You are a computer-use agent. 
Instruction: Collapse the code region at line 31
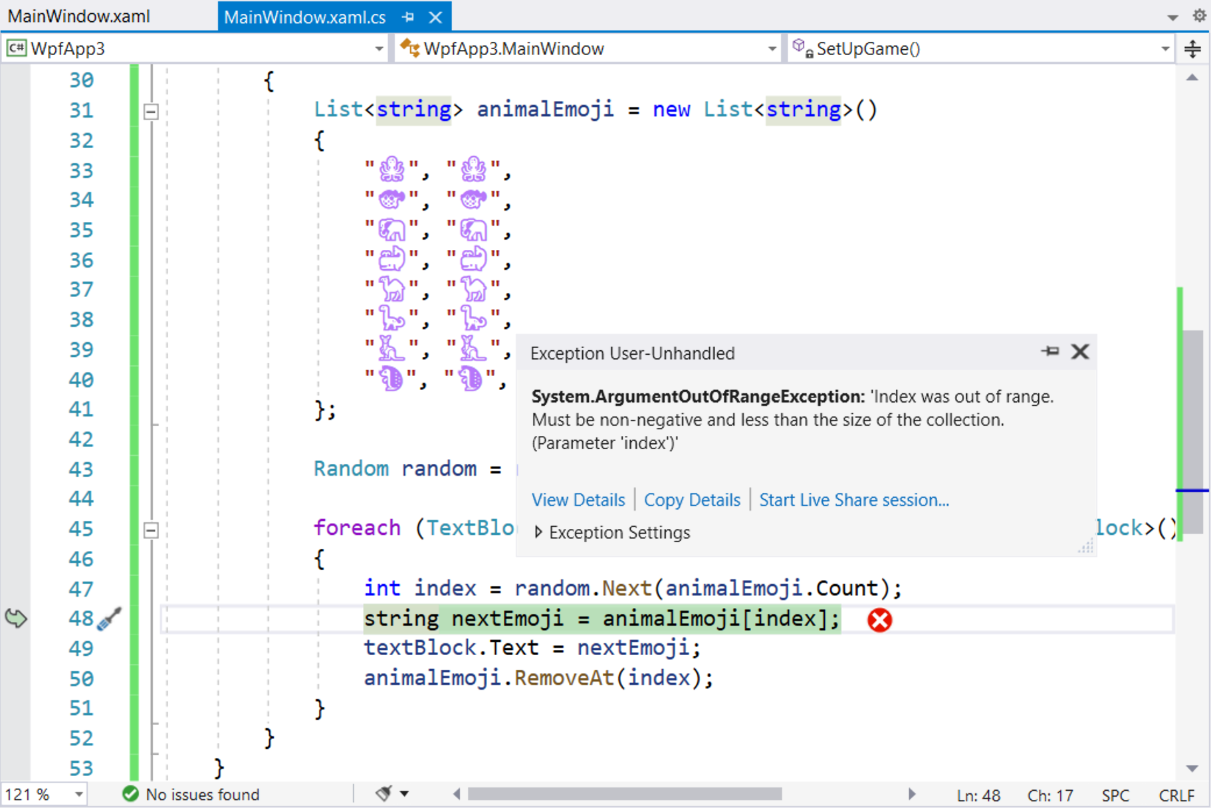click(x=151, y=111)
